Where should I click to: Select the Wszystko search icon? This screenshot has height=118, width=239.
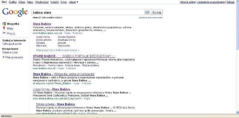[x=4, y=24]
